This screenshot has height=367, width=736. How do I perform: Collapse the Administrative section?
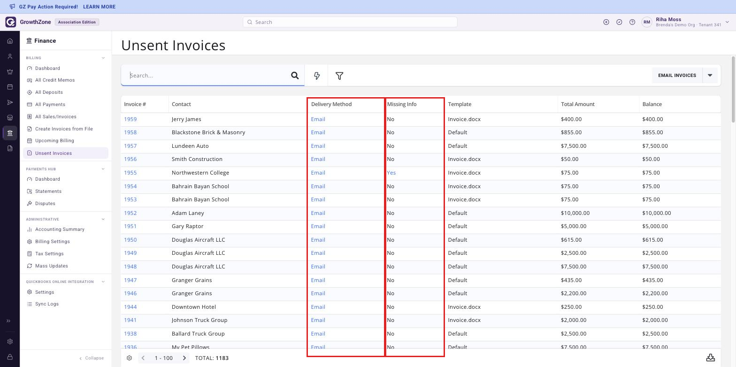pyautogui.click(x=103, y=219)
